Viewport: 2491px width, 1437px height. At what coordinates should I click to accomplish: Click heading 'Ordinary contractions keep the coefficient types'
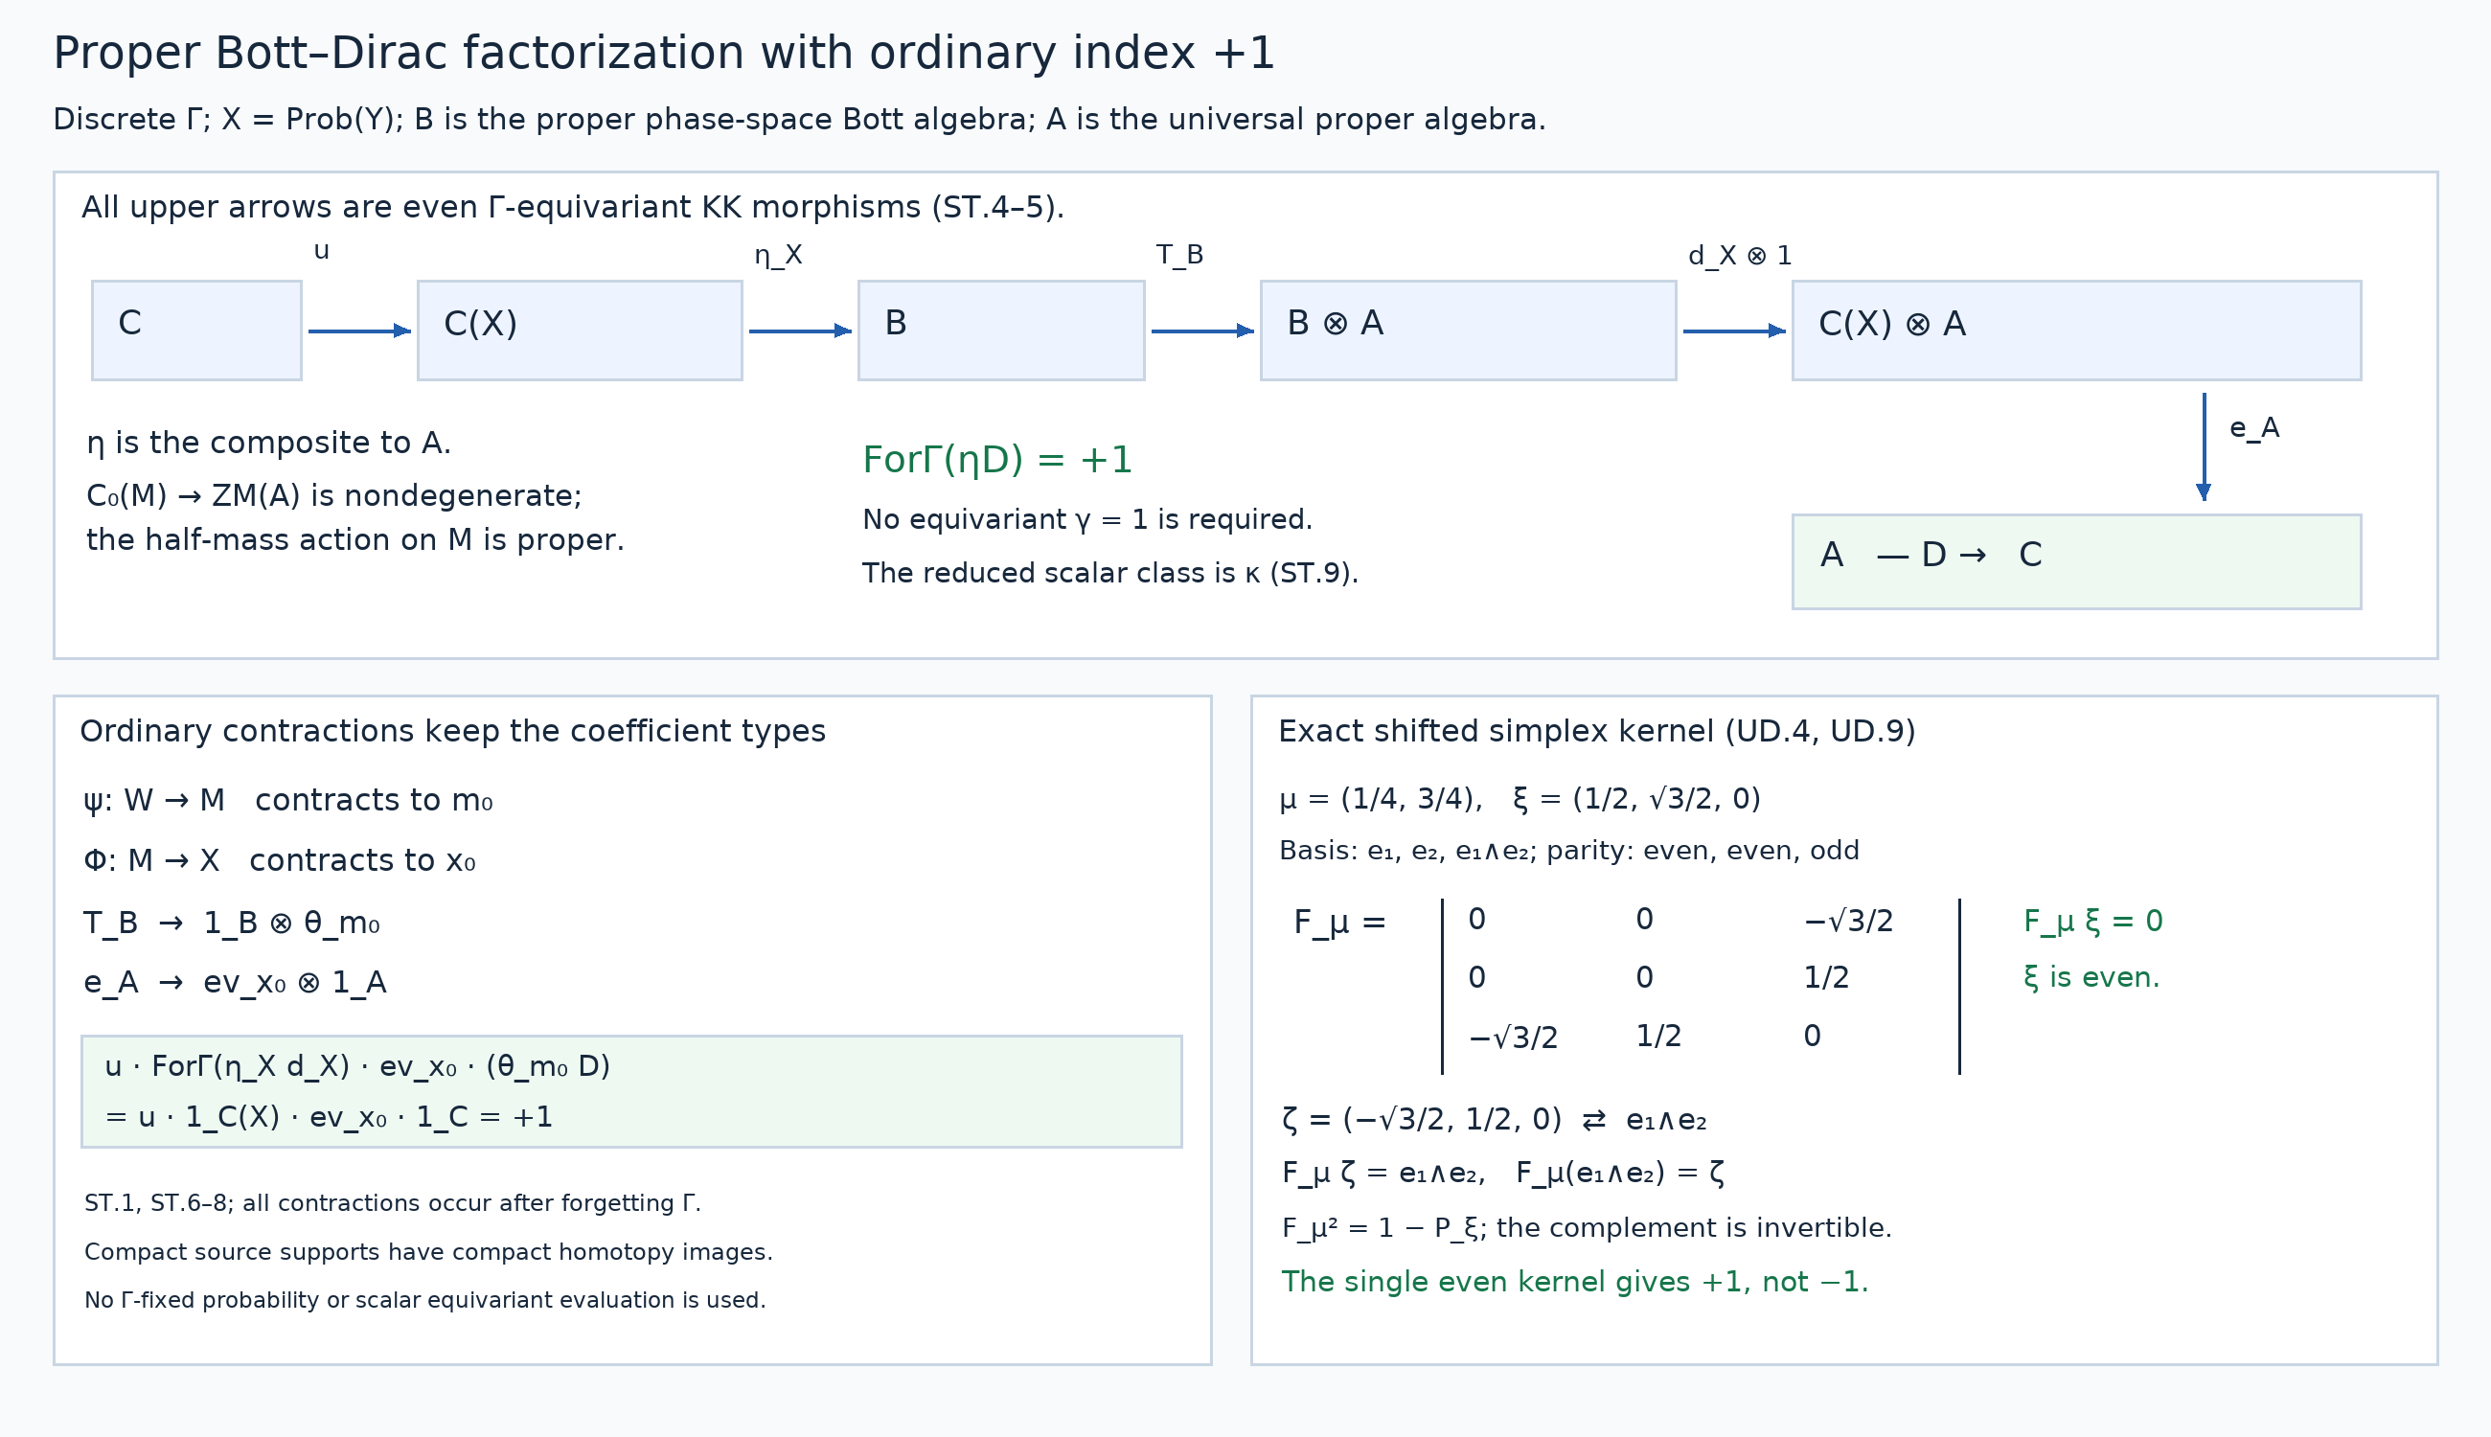(x=452, y=731)
